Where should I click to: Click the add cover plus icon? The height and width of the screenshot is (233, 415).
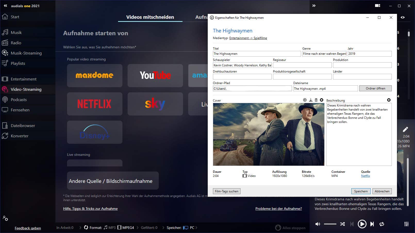[x=305, y=100]
